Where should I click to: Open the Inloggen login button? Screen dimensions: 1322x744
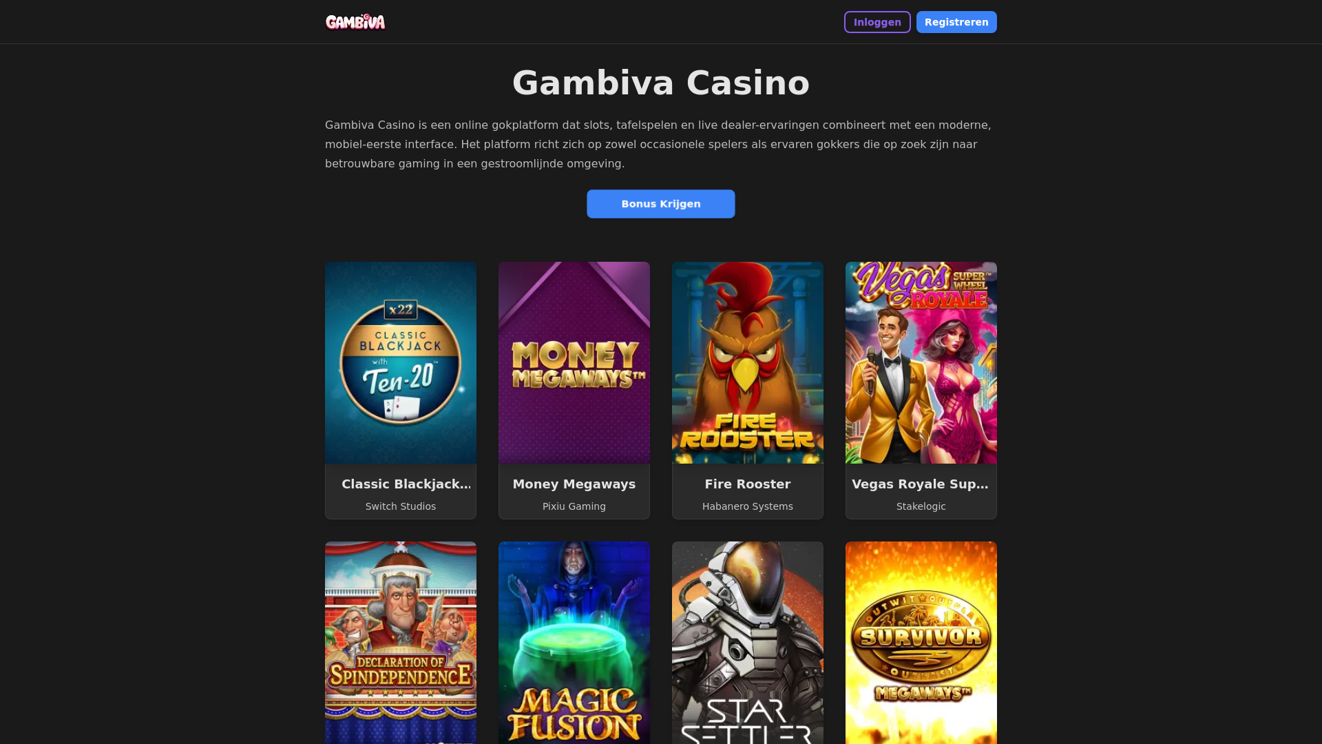tap(877, 22)
